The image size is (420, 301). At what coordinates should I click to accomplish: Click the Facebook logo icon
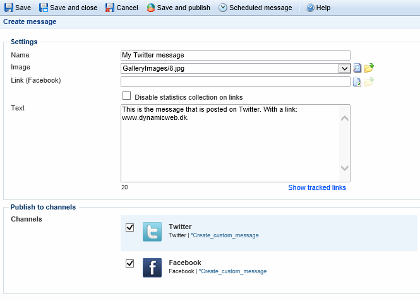tap(152, 268)
